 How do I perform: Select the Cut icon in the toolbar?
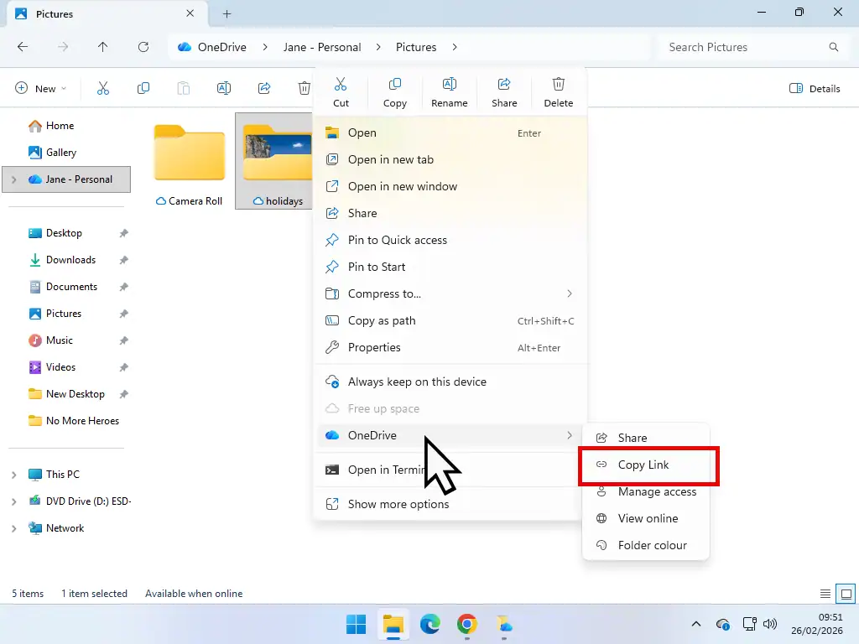click(341, 88)
